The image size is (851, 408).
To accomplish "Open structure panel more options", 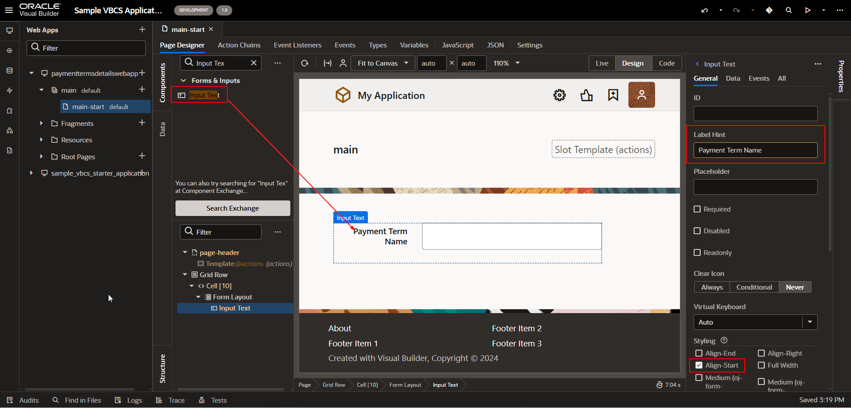I will coord(277,232).
